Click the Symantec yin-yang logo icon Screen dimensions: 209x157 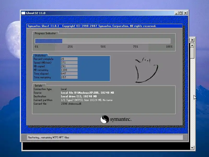click(x=104, y=119)
